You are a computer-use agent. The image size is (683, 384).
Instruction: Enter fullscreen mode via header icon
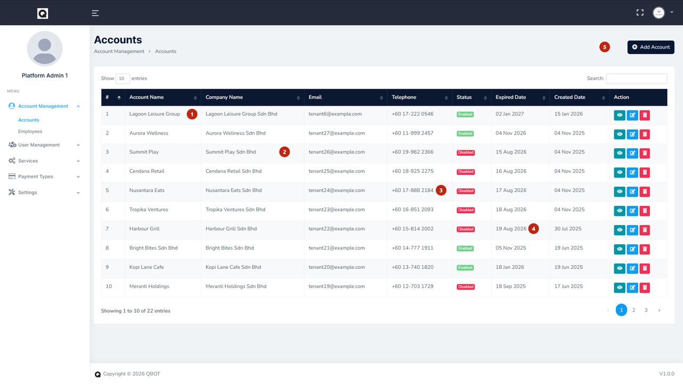coord(640,12)
